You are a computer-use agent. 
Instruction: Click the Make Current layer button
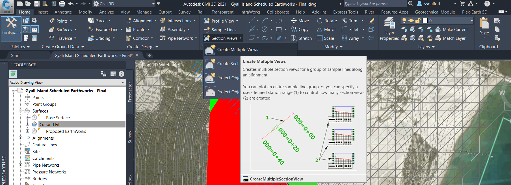(x=452, y=30)
